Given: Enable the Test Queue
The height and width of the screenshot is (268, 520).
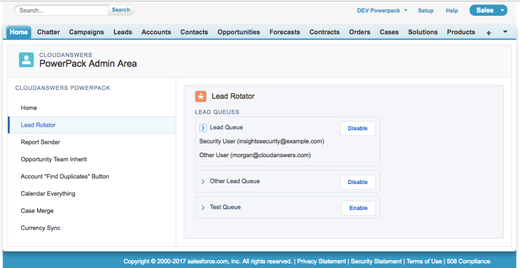Looking at the screenshot, I should coord(358,208).
